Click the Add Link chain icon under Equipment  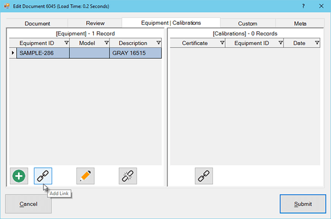click(43, 176)
